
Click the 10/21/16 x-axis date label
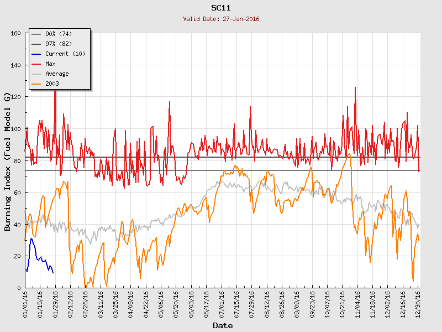(x=342, y=303)
